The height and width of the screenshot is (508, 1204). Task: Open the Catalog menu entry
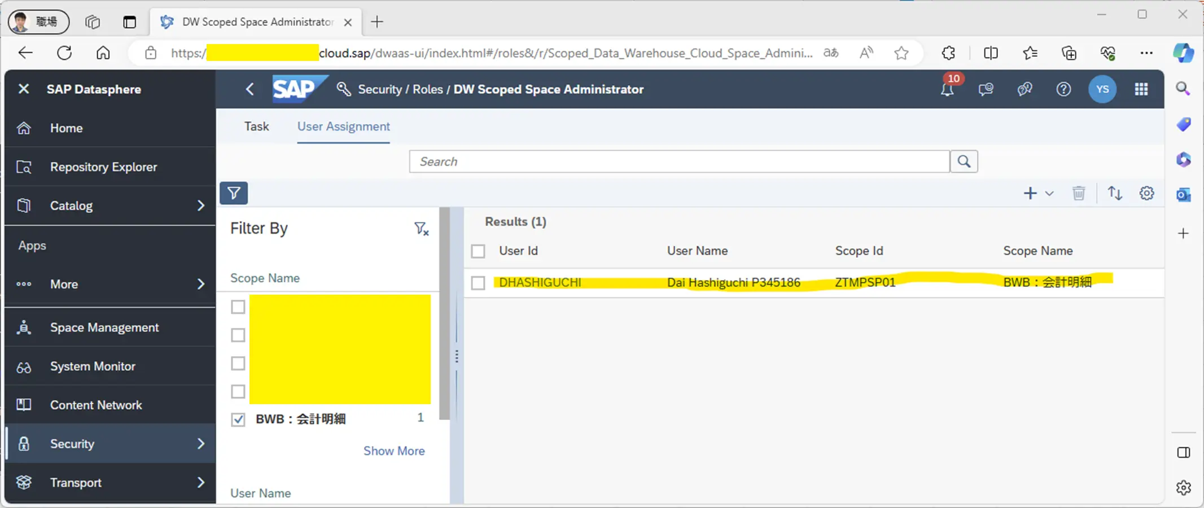pyautogui.click(x=71, y=205)
